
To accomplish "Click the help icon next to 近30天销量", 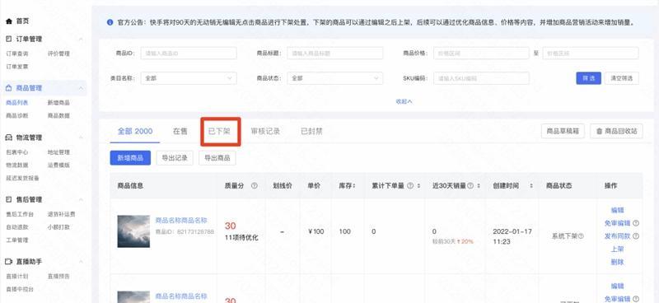I will (470, 186).
